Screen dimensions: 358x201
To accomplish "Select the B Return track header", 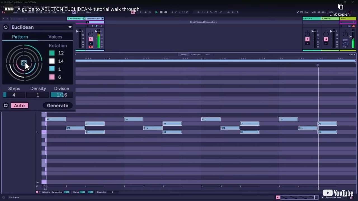I will coord(330,18).
